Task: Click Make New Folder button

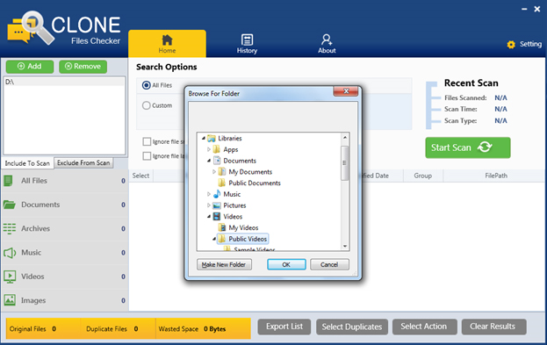Action: click(x=224, y=265)
